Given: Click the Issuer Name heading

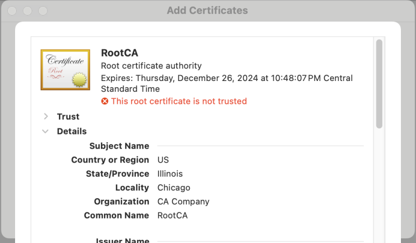Looking at the screenshot, I should pos(123,240).
